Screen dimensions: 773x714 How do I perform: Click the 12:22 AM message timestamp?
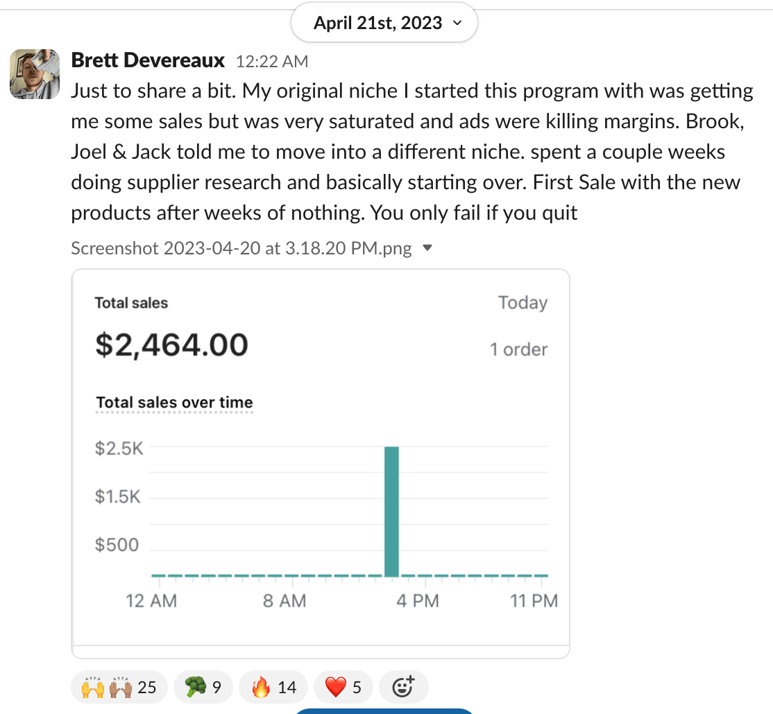click(272, 62)
